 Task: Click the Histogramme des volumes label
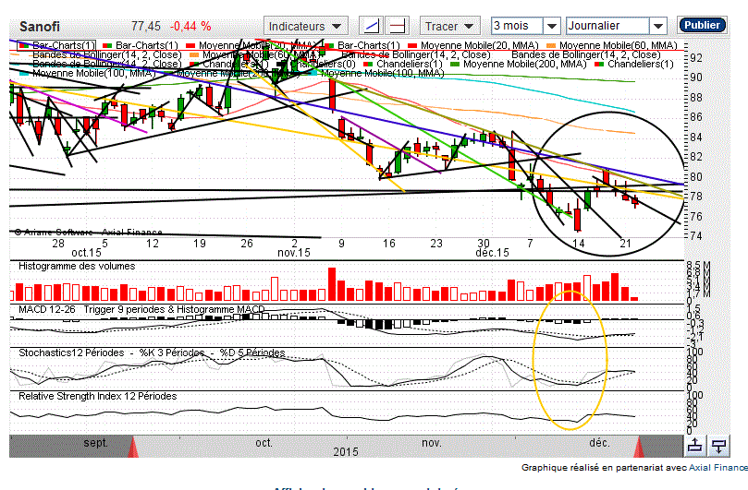click(77, 266)
